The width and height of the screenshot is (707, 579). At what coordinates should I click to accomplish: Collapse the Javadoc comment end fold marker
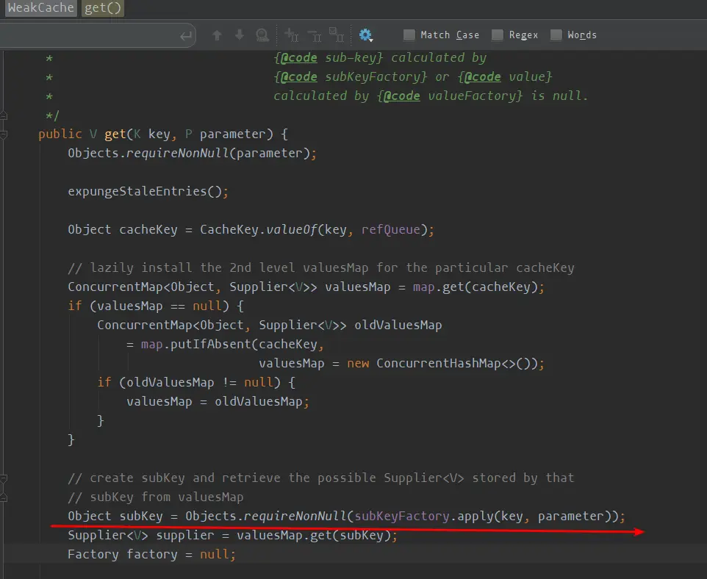pyautogui.click(x=4, y=115)
